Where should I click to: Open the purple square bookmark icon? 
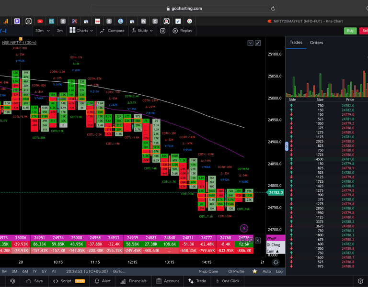17,22
